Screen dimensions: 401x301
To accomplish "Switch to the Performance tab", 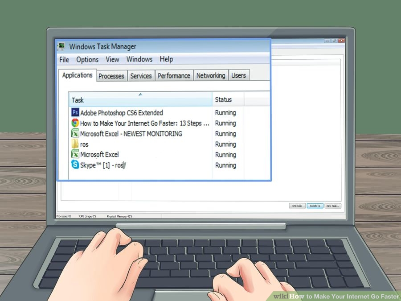I will 174,75.
